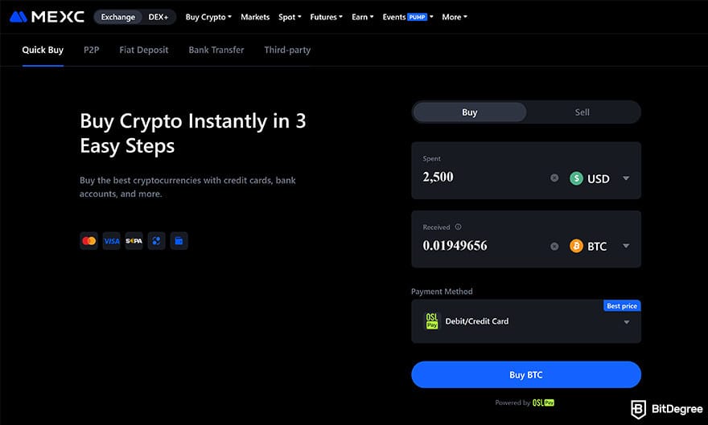Click the "Payment Method" label
This screenshot has width=708, height=425.
442,291
